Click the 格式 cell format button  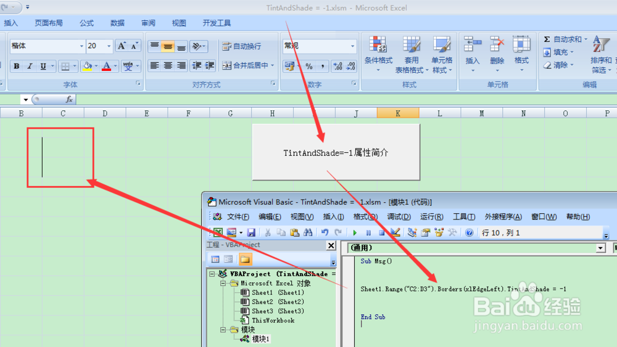point(521,54)
